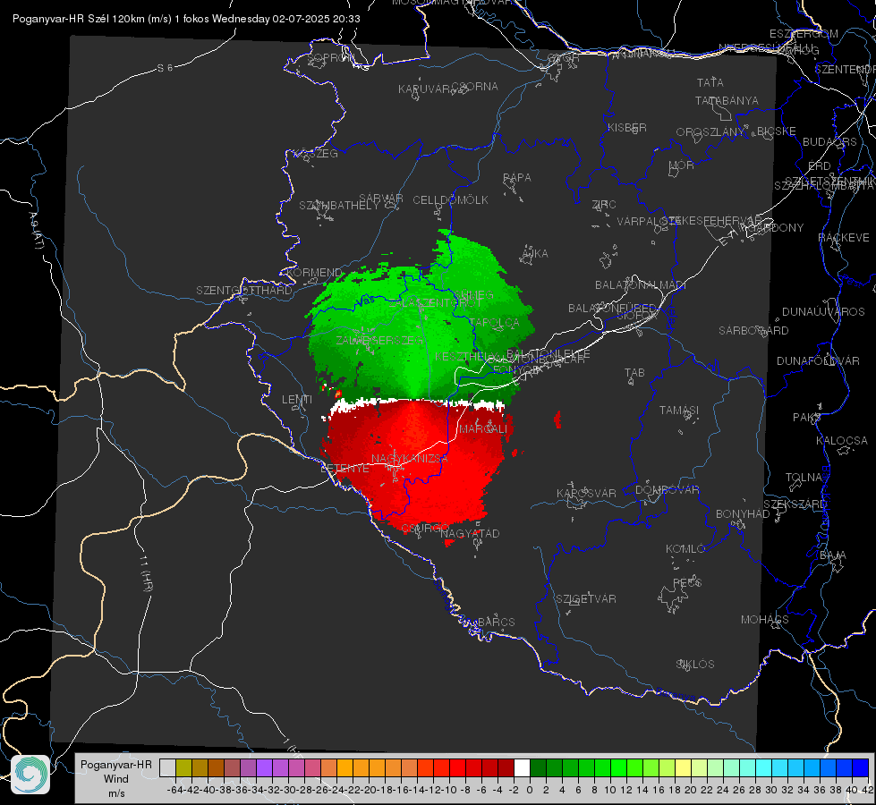Pick the yellow swatch between 18 and 20
Screen dimensions: 876x805
pos(683,767)
